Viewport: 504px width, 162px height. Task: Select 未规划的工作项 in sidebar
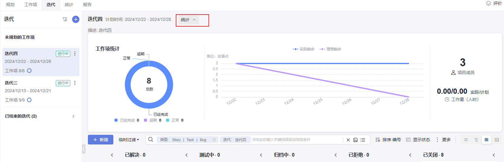coord(20,37)
